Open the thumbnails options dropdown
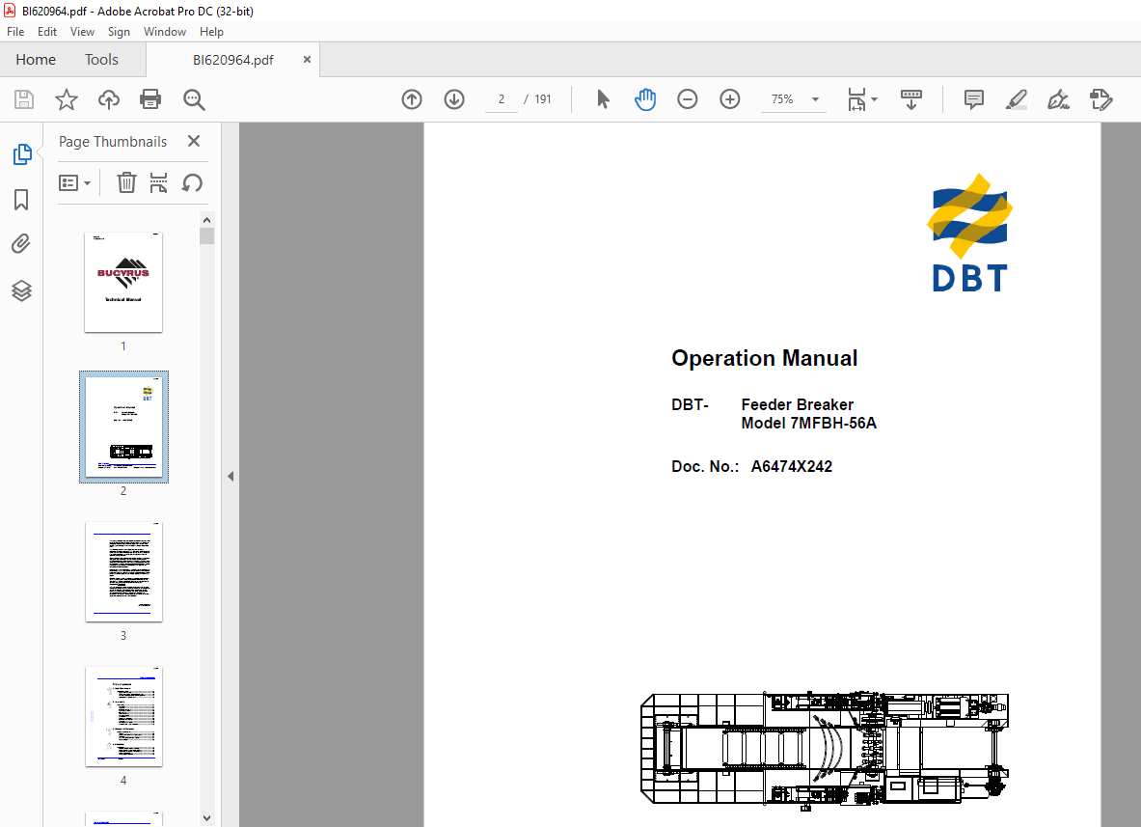Viewport: 1141px width, 827px height. click(x=74, y=182)
